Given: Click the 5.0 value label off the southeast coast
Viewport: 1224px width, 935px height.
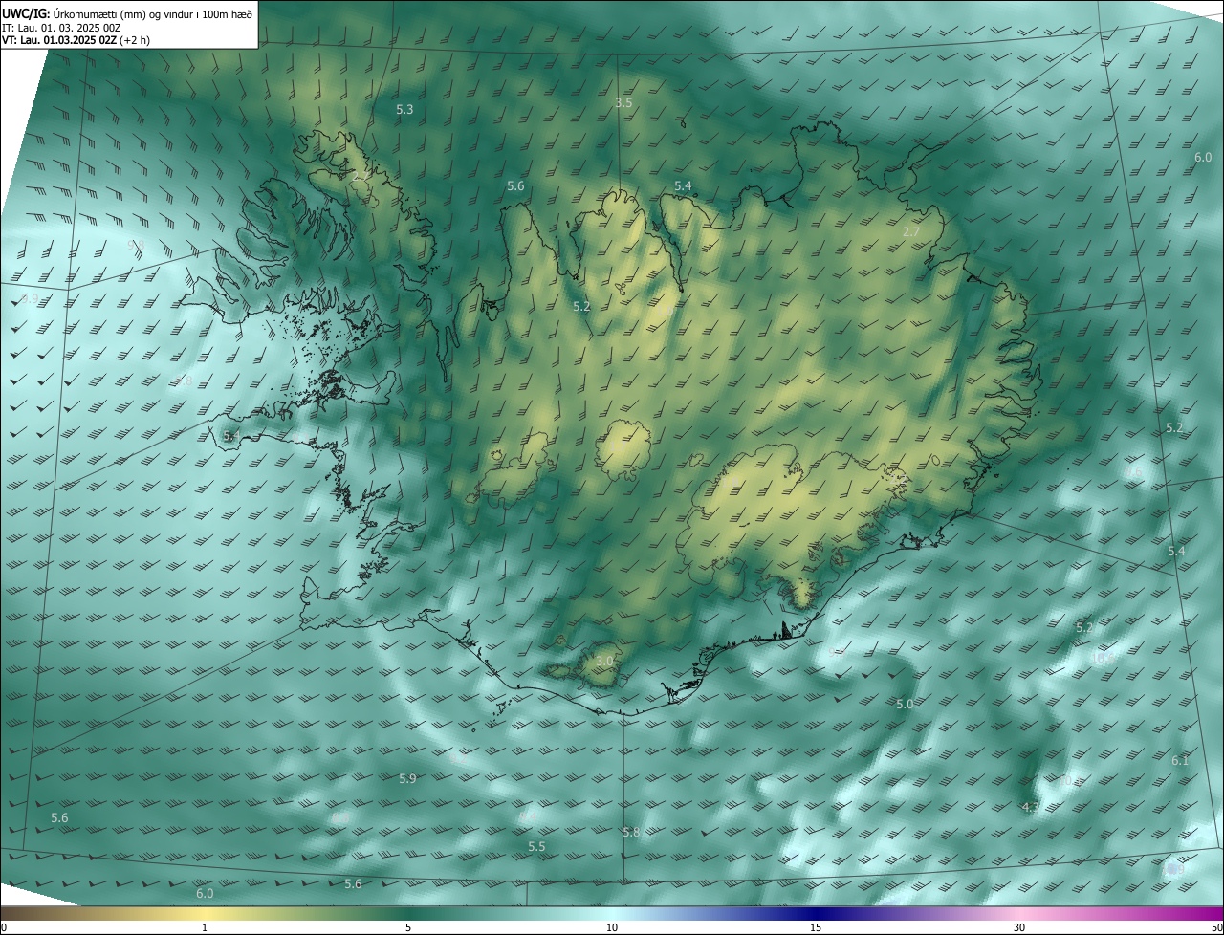Looking at the screenshot, I should tap(905, 704).
